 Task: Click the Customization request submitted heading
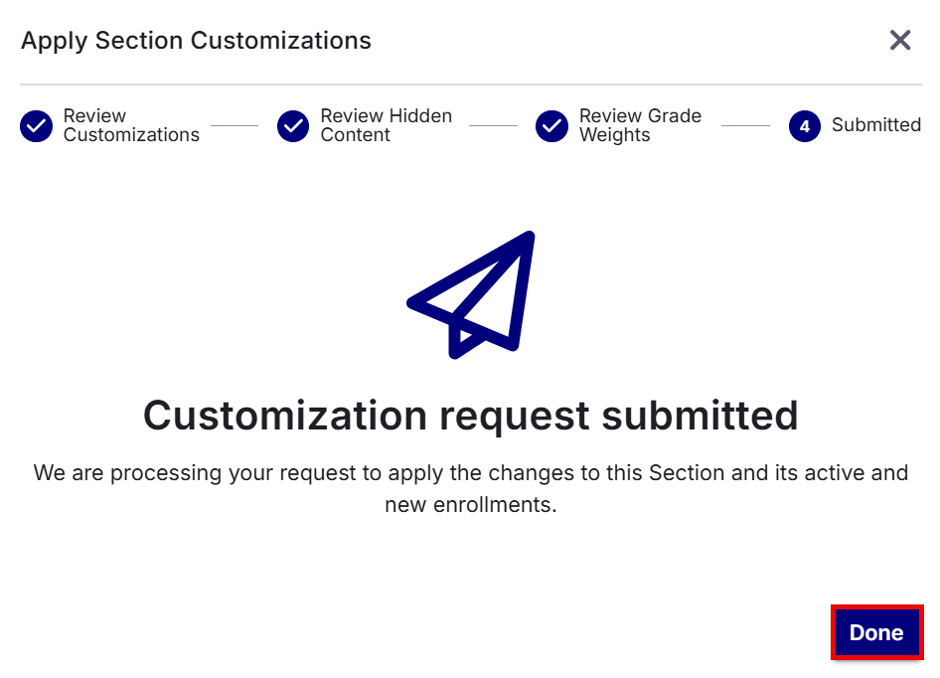click(471, 416)
